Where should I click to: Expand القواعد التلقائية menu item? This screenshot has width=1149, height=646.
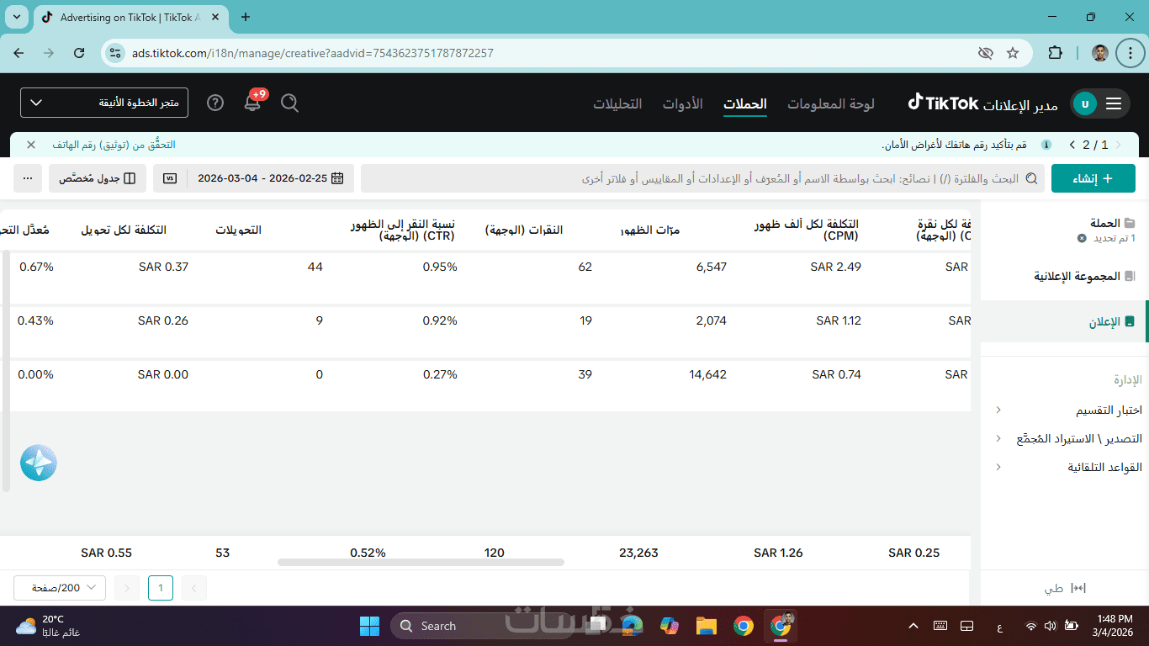point(1068,467)
